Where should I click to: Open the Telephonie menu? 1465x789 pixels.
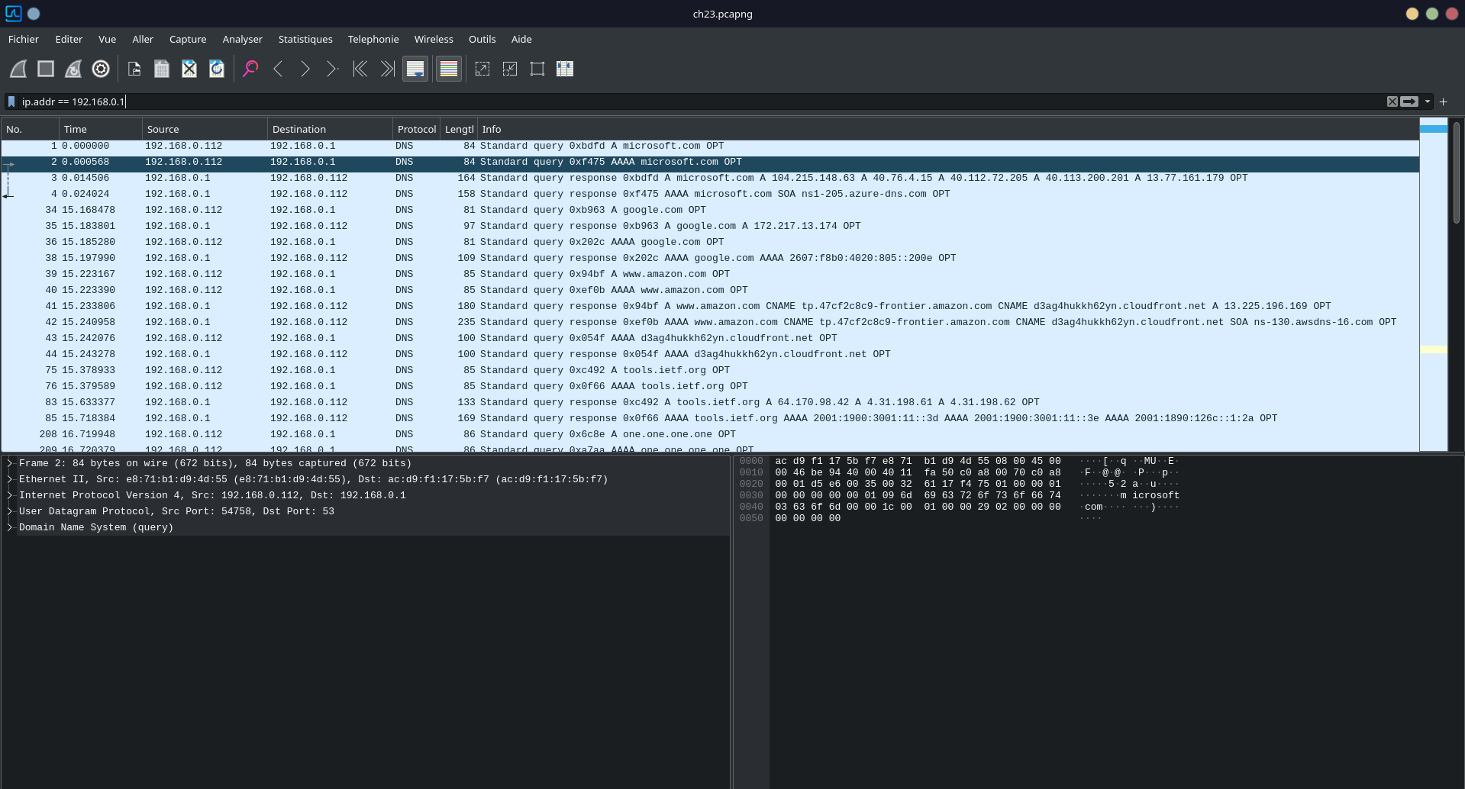[x=373, y=39]
